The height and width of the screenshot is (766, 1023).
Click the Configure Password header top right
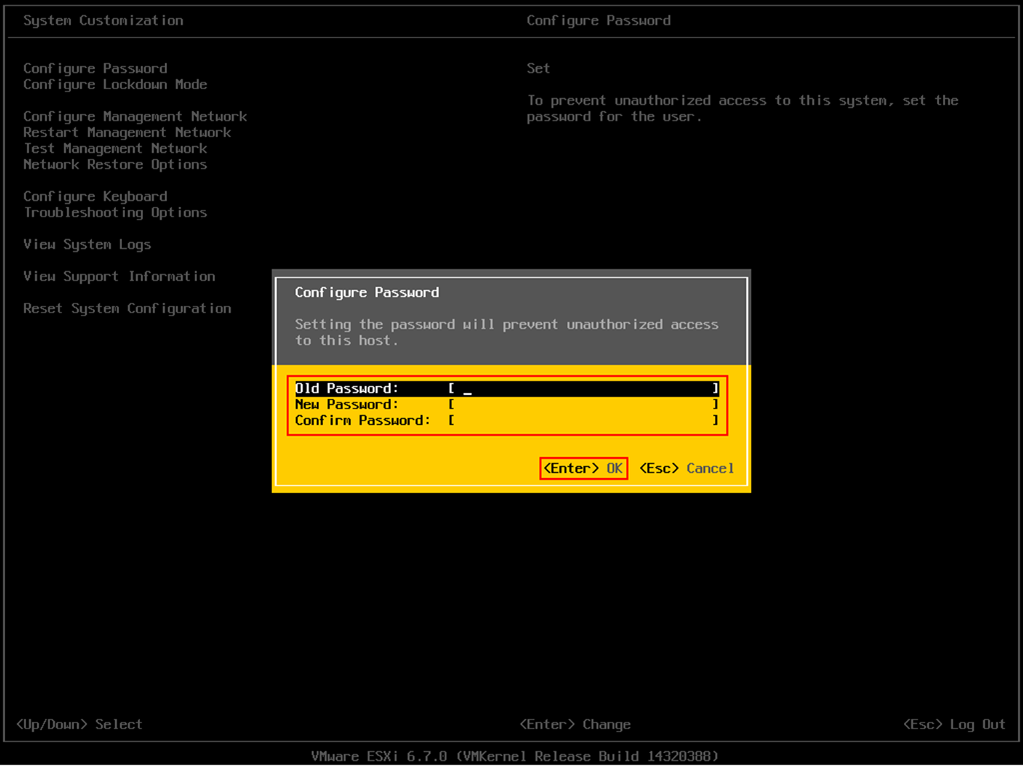click(598, 20)
